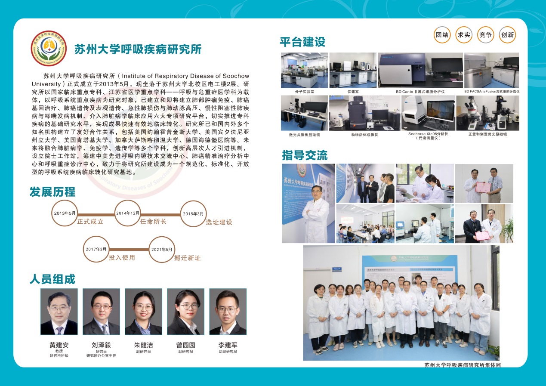The width and height of the screenshot is (546, 386).
Task: Click the 平台建设 section heading
Action: [x=302, y=42]
